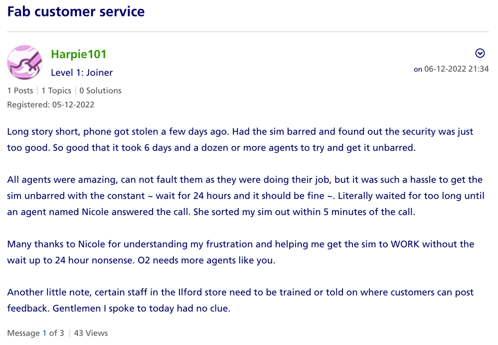Click the 'Level 1: Joiner' rank label
Image resolution: width=498 pixels, height=345 pixels.
(82, 73)
